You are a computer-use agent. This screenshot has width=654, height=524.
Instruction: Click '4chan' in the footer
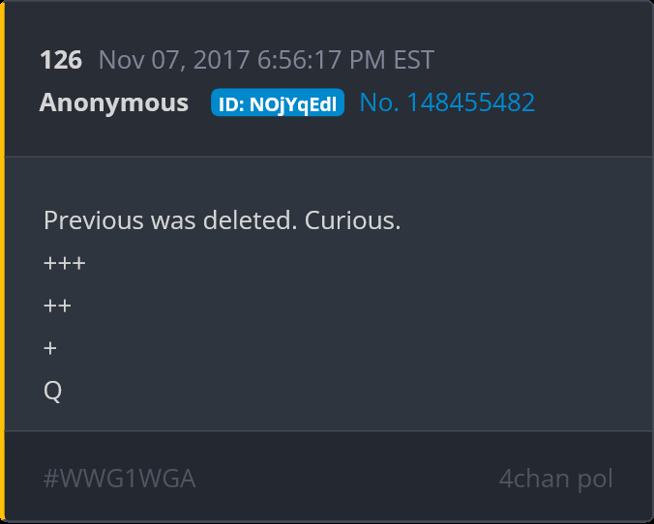click(534, 479)
